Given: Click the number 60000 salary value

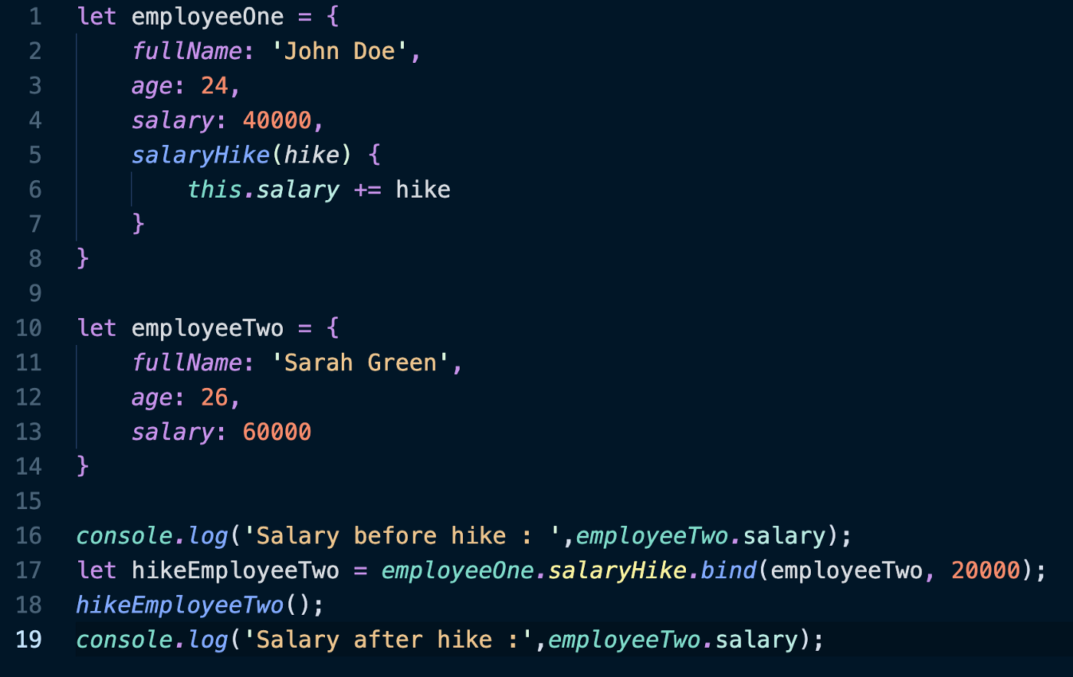Looking at the screenshot, I should (277, 432).
